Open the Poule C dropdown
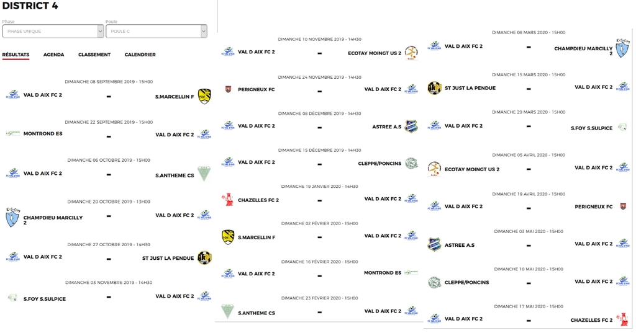 tap(156, 31)
